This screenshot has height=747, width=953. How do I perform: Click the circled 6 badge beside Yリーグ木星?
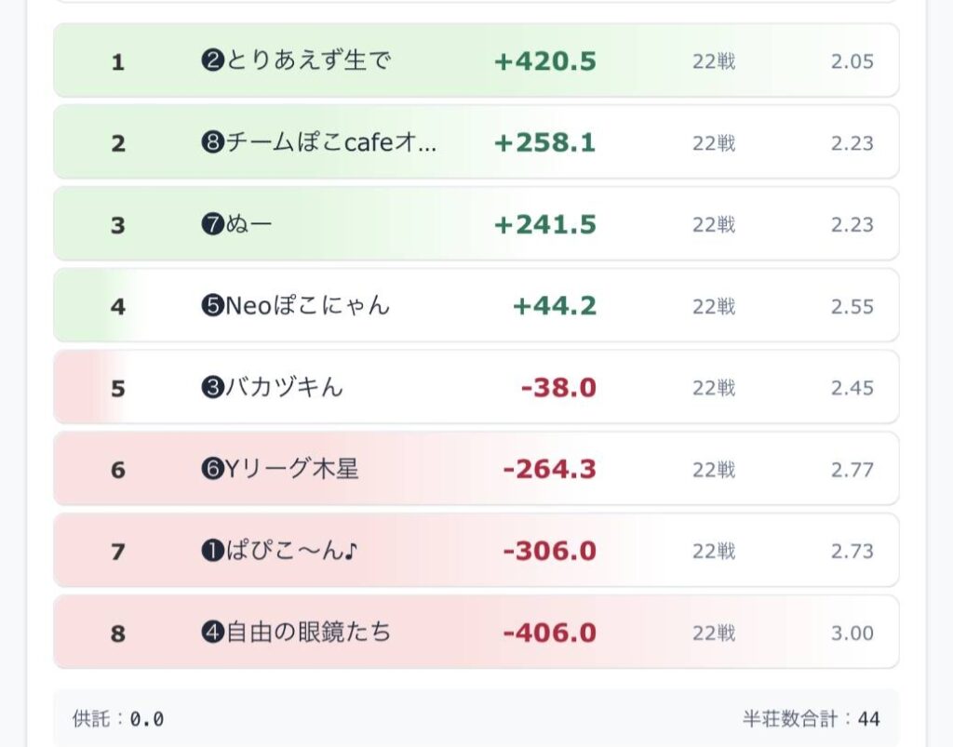click(x=213, y=470)
